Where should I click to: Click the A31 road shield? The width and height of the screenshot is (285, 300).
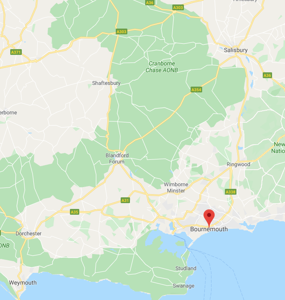(x=125, y=200)
